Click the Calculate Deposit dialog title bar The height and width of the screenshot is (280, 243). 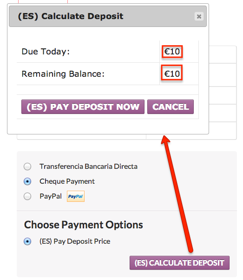(x=108, y=16)
